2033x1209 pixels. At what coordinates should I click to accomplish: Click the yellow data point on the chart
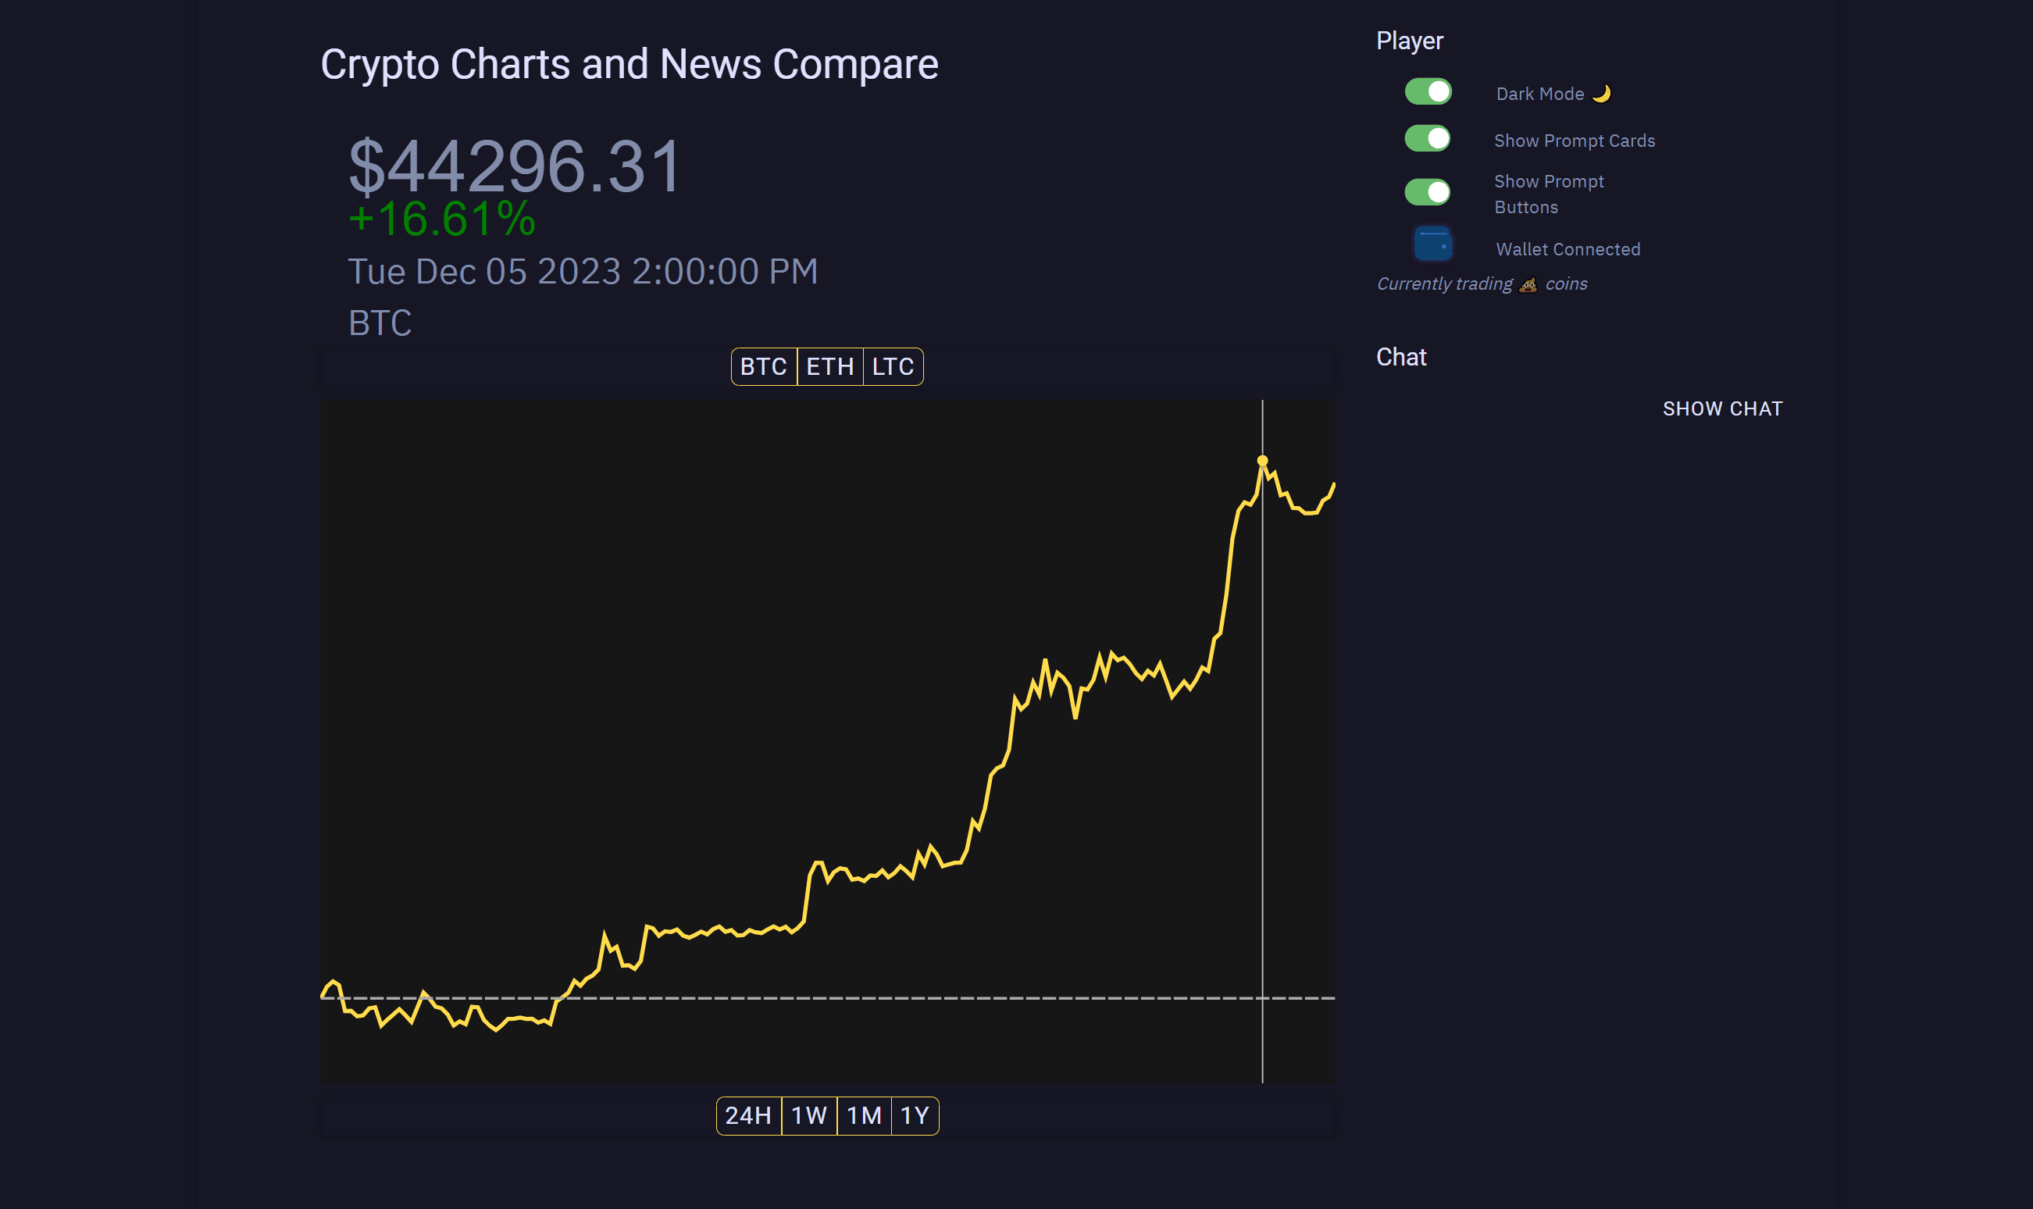click(x=1262, y=461)
